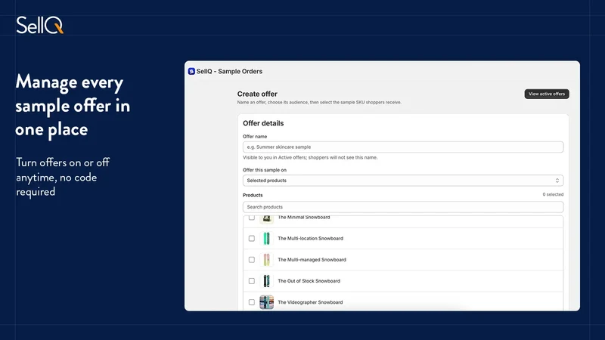Viewport: 605px width, 340px height.
Task: Click 'The Minimal Snowboard' product name
Action: tap(304, 218)
